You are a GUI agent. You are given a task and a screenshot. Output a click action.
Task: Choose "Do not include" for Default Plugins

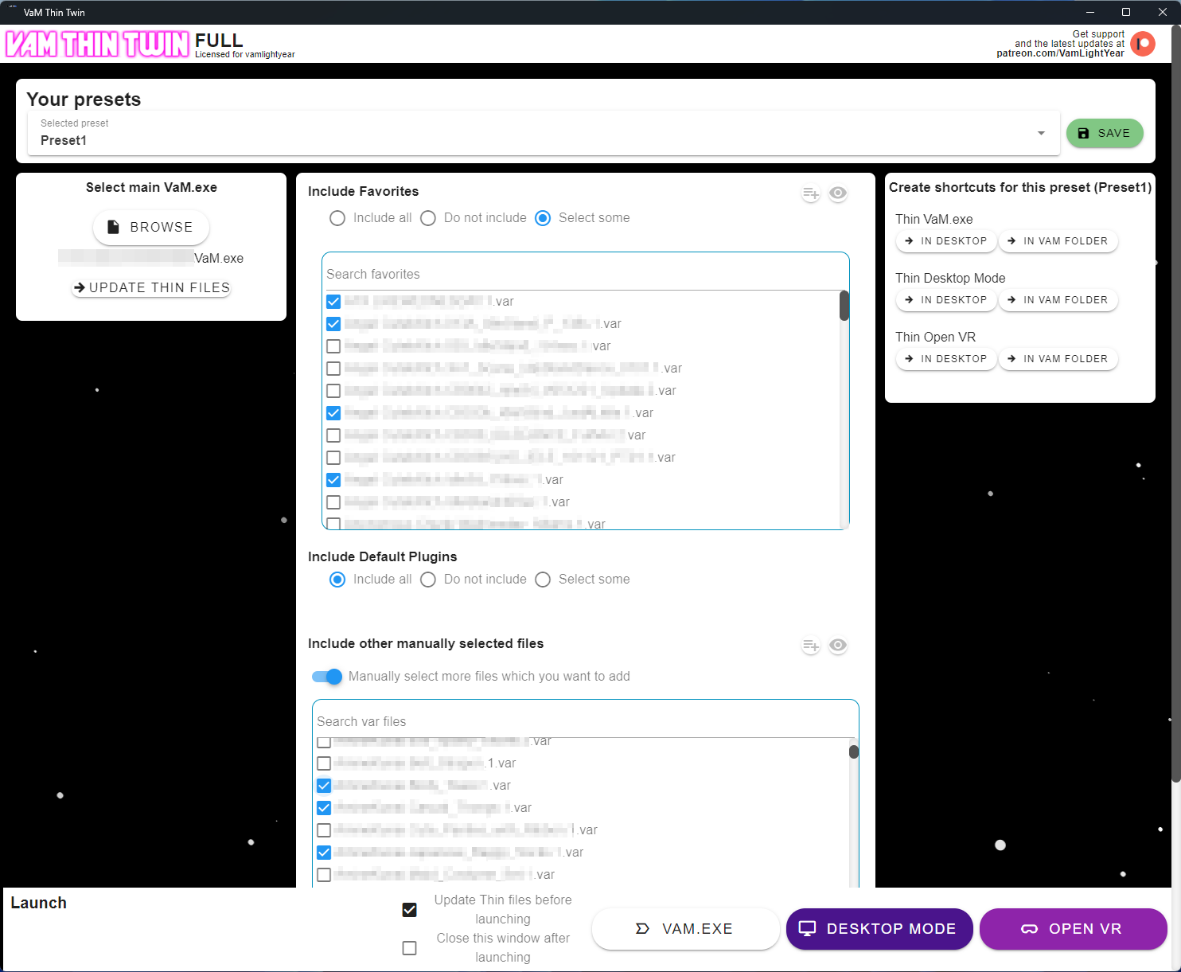tap(428, 580)
